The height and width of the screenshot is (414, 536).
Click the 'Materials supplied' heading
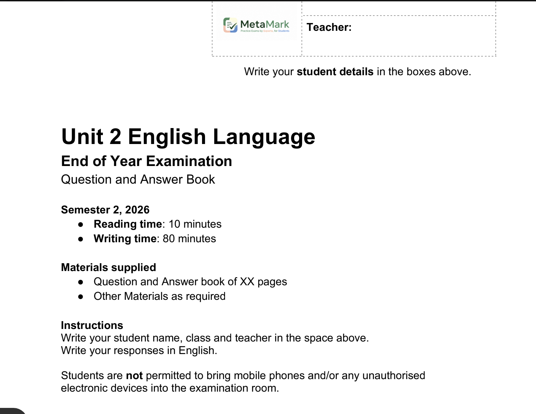click(109, 267)
